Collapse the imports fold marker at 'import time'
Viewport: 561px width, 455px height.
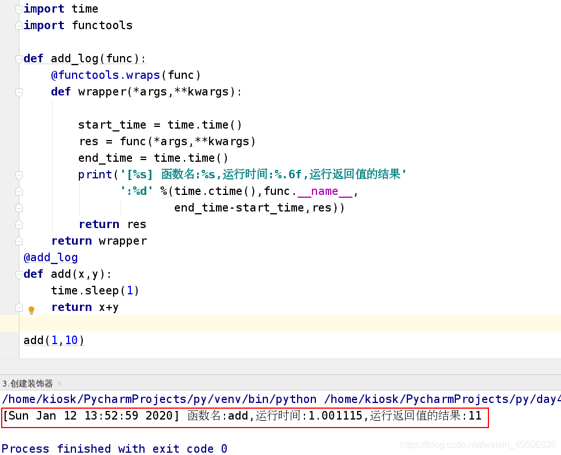pos(19,9)
